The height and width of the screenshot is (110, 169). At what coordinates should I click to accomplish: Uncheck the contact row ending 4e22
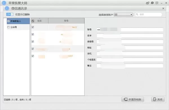[33, 27]
